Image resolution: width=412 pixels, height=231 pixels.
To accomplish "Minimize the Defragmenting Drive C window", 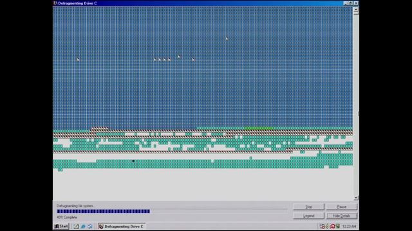I will 346,3.
